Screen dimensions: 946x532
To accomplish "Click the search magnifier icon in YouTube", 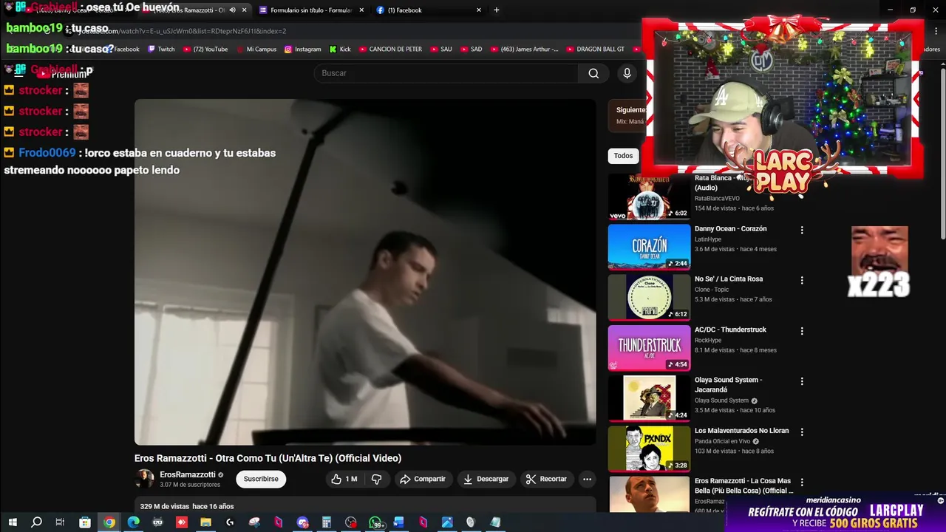I will pos(593,73).
